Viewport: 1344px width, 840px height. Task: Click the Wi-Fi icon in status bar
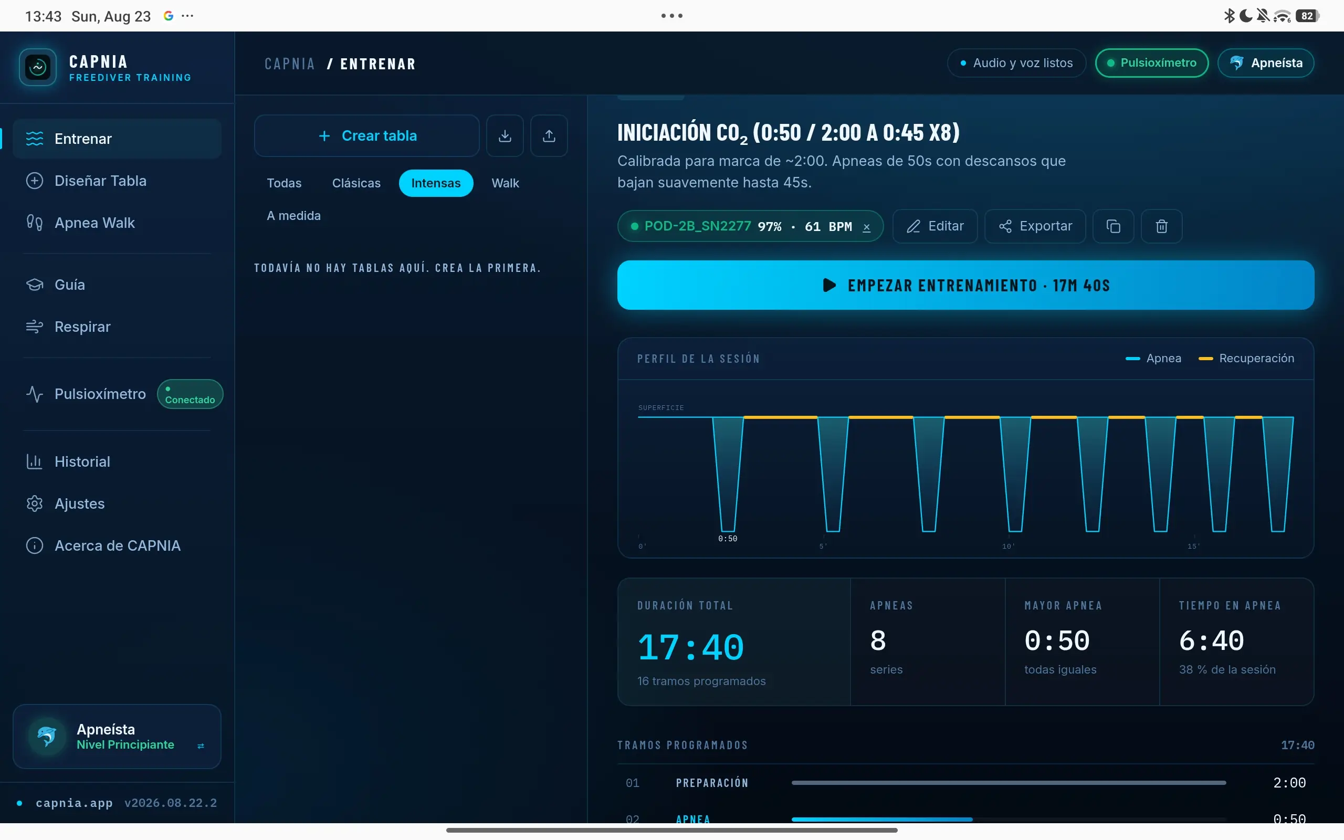coord(1282,16)
